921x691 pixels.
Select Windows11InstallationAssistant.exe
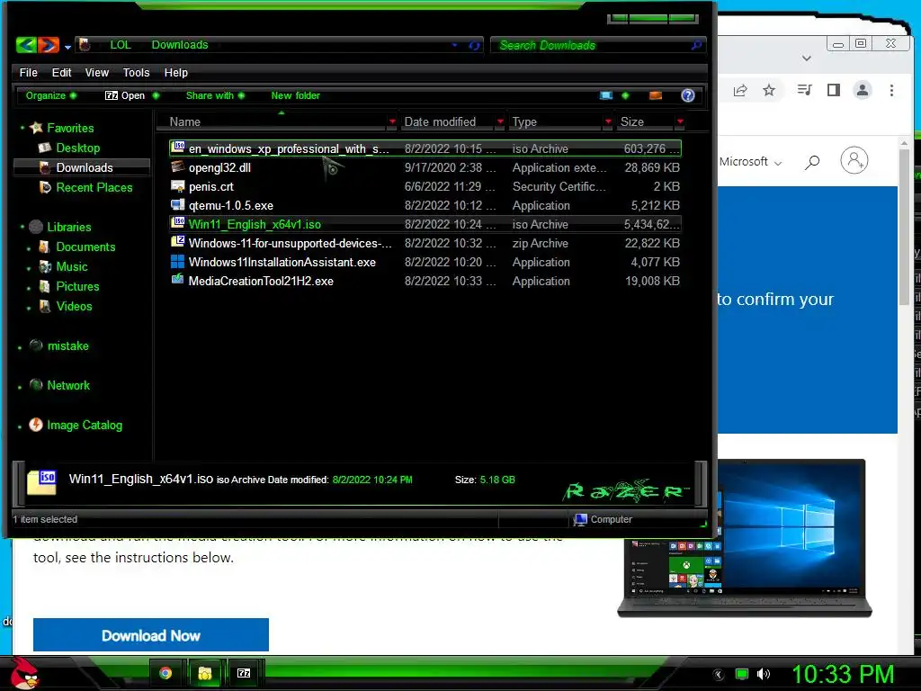(x=425, y=262)
